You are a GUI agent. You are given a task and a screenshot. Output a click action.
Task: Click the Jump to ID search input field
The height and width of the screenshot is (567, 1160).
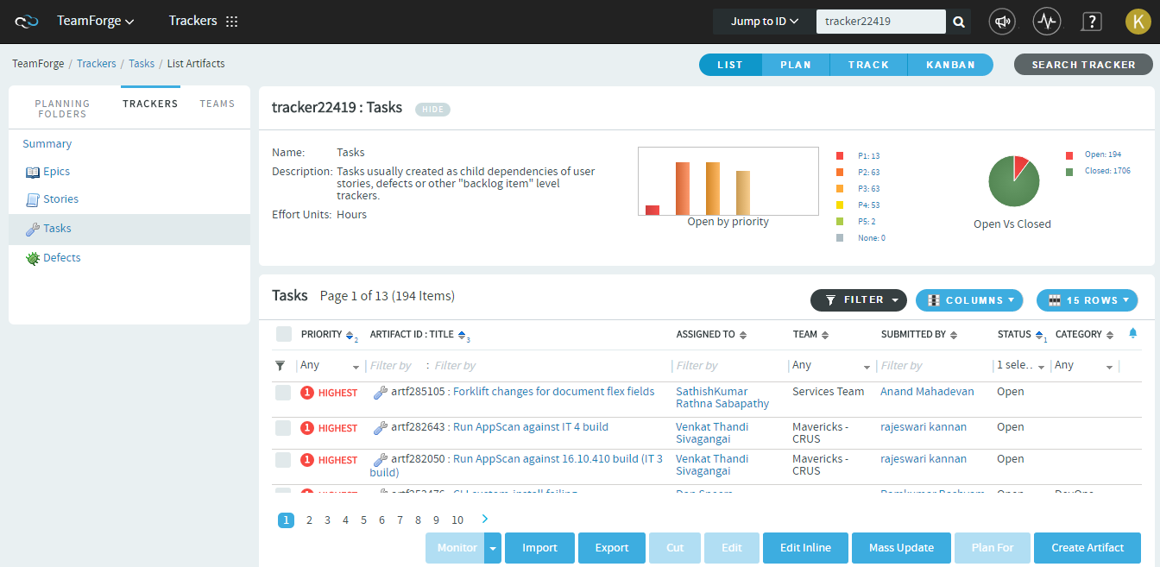(x=881, y=22)
